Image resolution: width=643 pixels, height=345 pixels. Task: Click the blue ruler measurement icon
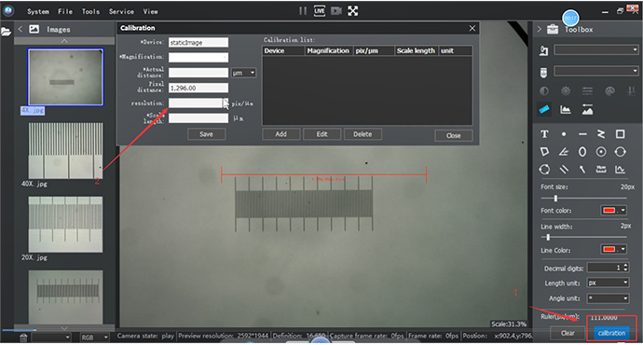pyautogui.click(x=544, y=109)
